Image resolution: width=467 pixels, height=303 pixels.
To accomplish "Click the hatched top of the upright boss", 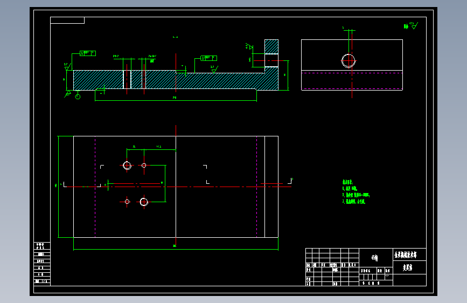I will [x=271, y=46].
